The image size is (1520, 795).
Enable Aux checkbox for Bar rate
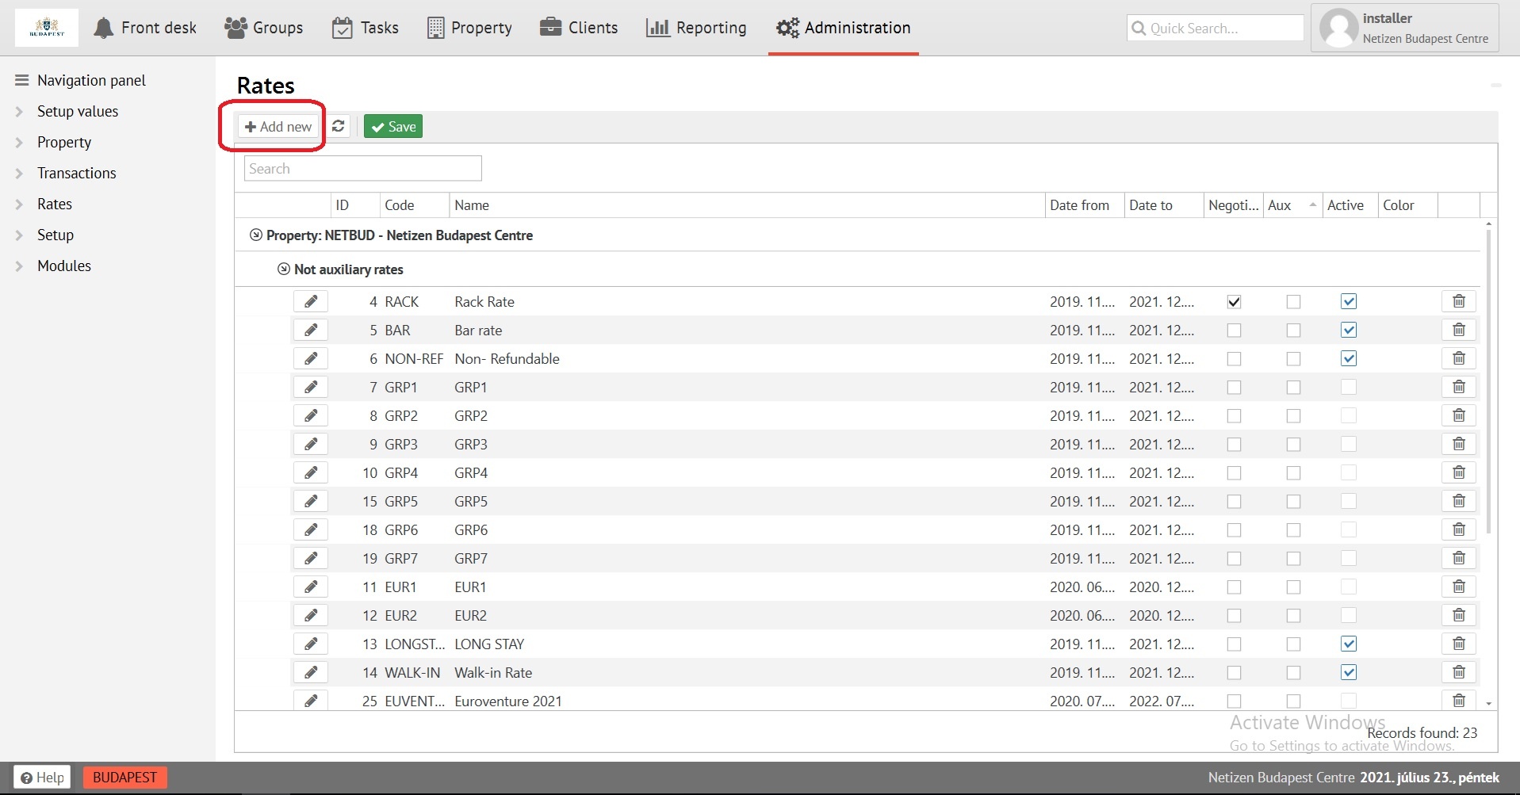1293,330
